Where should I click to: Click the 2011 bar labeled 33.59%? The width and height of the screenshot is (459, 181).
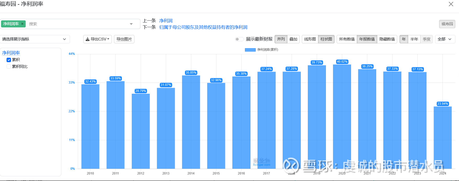pyautogui.click(x=116, y=125)
